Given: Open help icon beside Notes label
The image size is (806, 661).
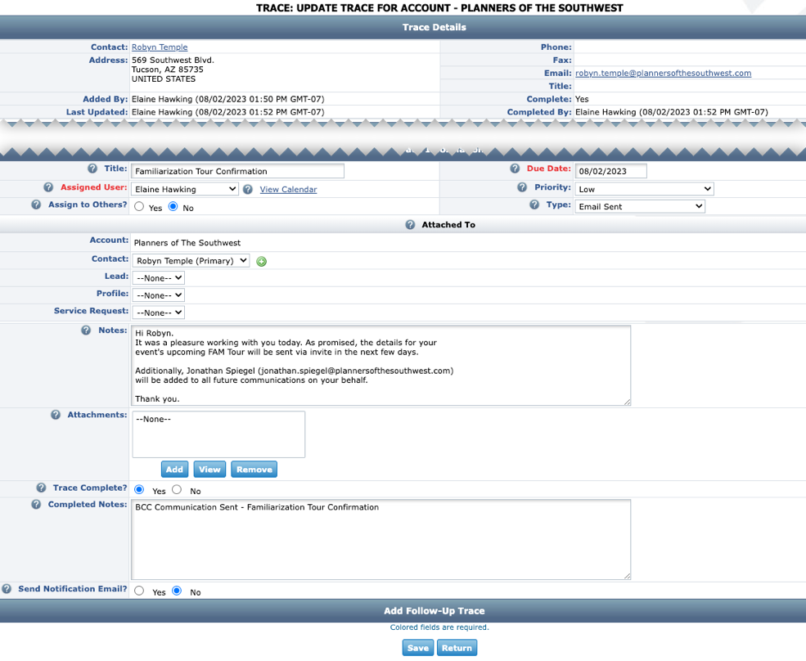Looking at the screenshot, I should pyautogui.click(x=86, y=330).
